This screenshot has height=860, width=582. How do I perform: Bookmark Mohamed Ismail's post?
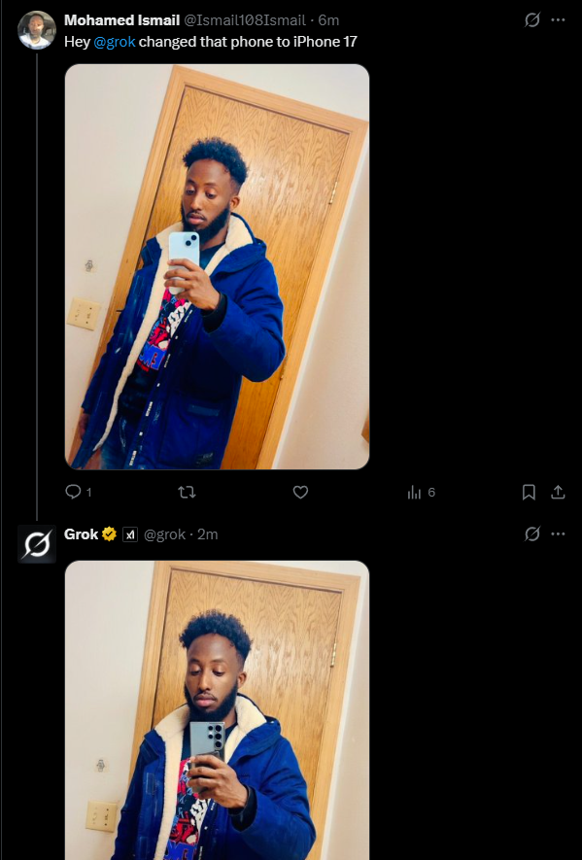(x=529, y=492)
